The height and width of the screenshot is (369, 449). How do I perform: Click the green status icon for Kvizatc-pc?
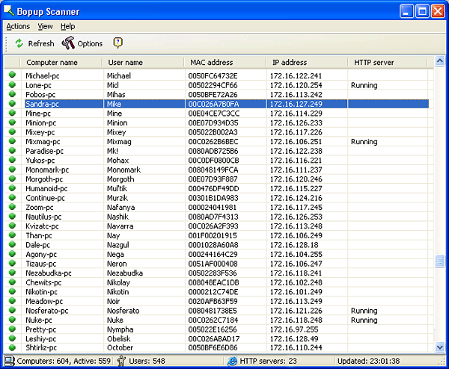click(x=12, y=226)
